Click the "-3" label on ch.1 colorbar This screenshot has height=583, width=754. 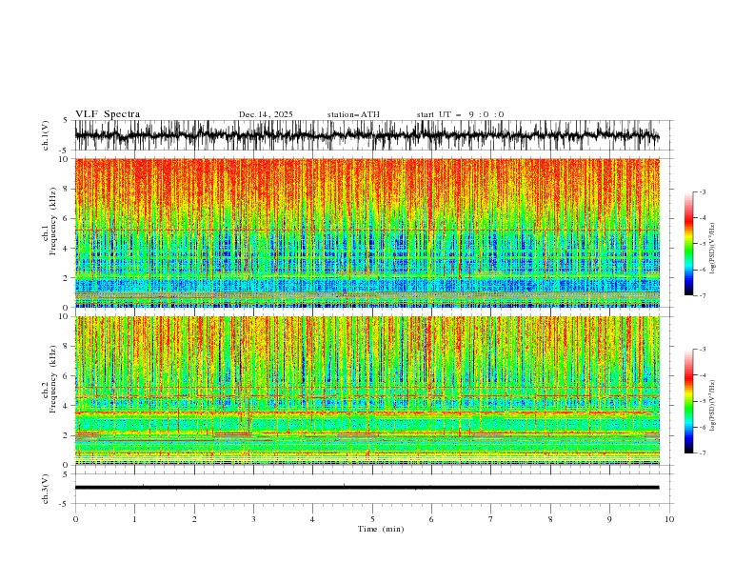pos(703,191)
